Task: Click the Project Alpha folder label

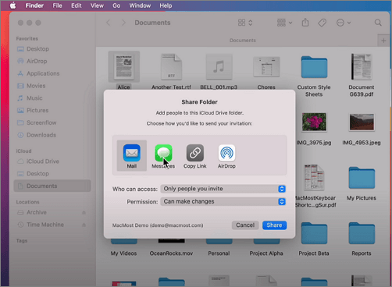Action: 266,253
